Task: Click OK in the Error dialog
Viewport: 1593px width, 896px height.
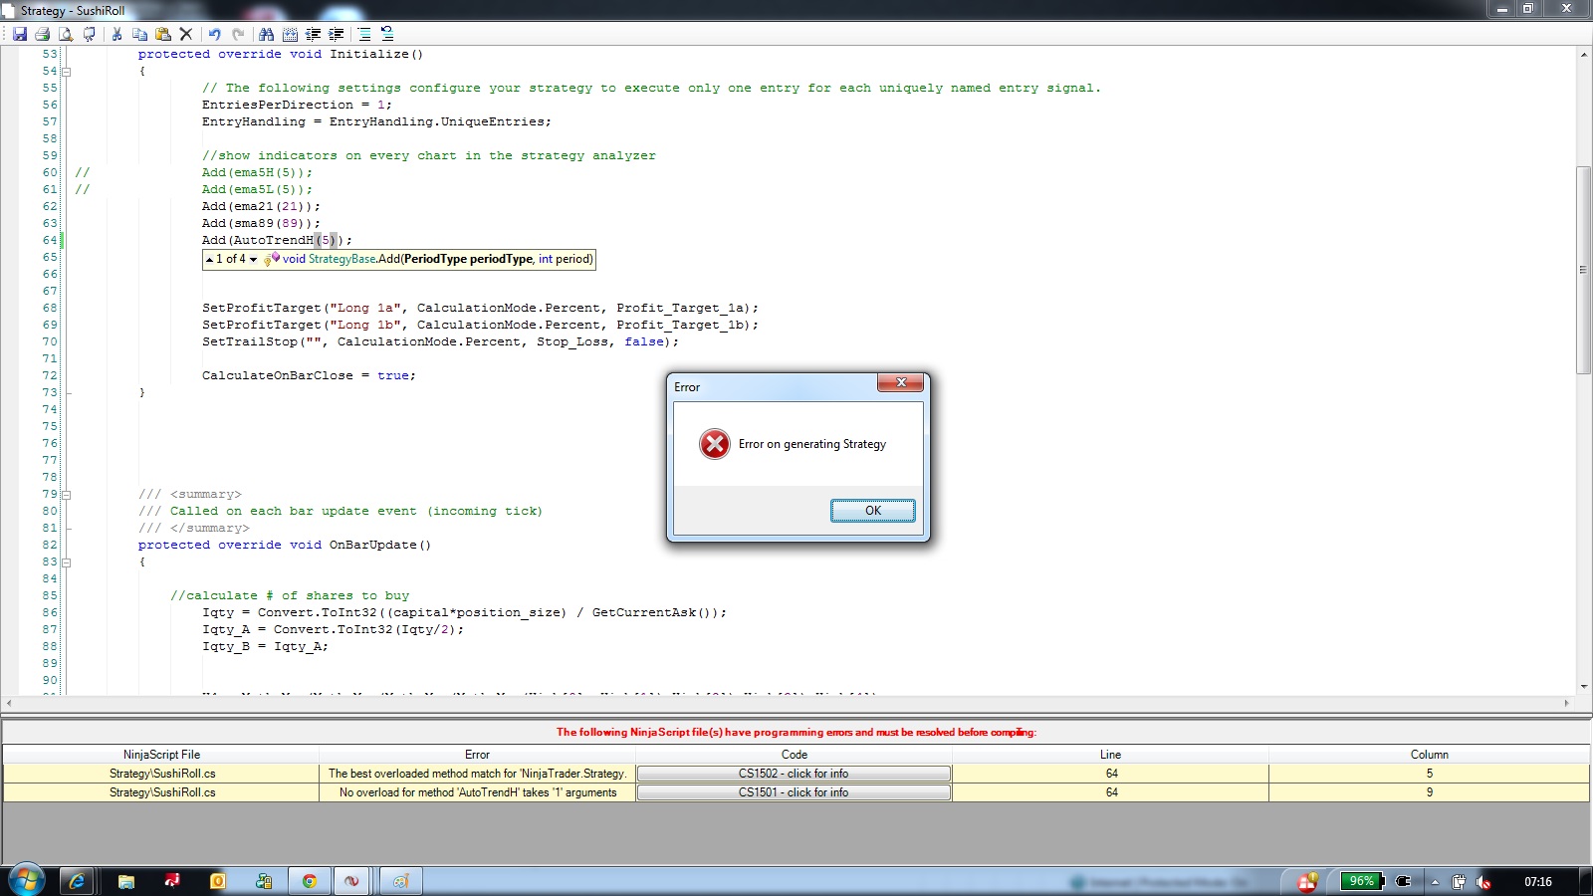Action: click(873, 511)
